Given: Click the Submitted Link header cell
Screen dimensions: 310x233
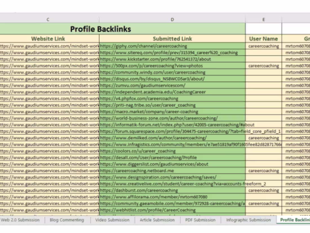Looking at the screenshot, I should pyautogui.click(x=172, y=39).
